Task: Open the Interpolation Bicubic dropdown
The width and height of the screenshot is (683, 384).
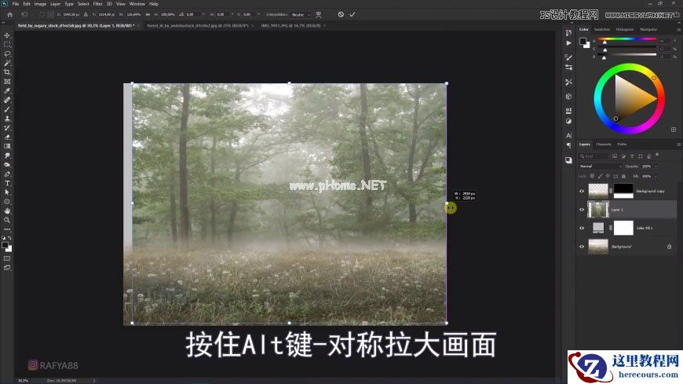Action: pyautogui.click(x=301, y=14)
